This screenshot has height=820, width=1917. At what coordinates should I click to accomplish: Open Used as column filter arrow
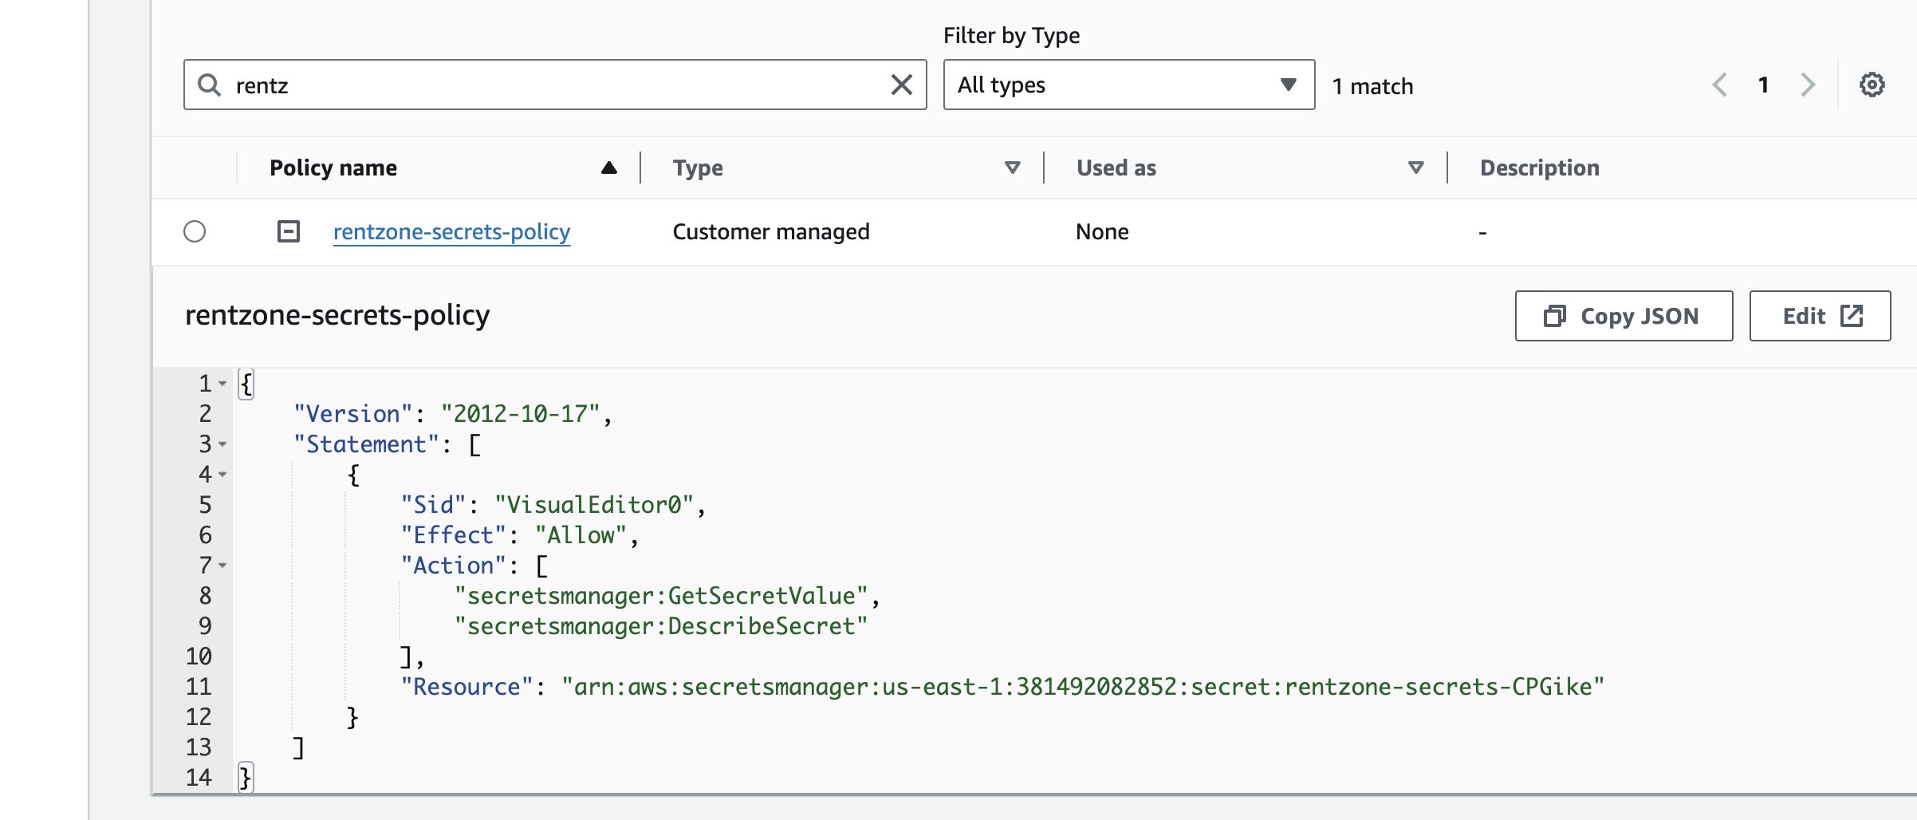(x=1415, y=168)
